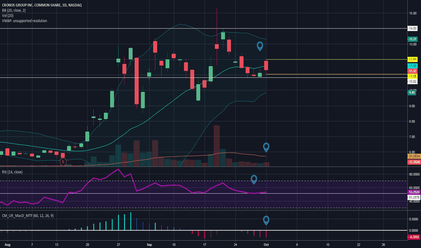Click the Aug label on the time axis
The image size is (421, 248).
point(8,244)
